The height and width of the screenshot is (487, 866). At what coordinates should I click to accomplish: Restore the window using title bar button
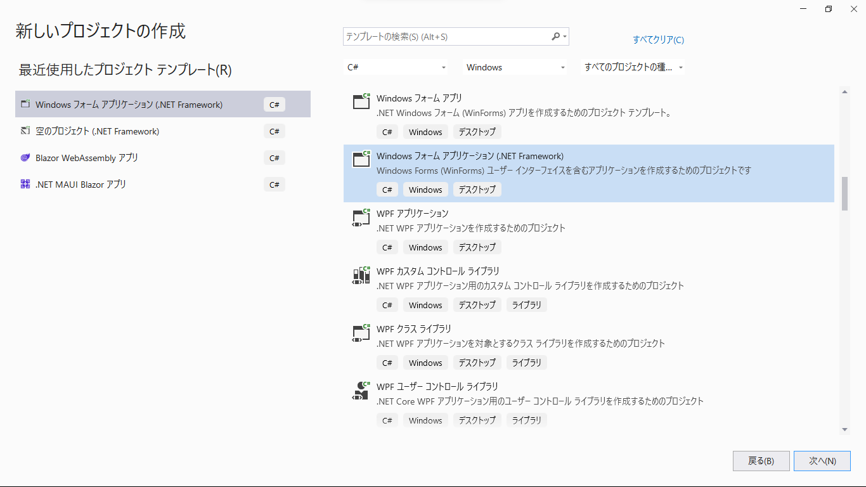[829, 9]
